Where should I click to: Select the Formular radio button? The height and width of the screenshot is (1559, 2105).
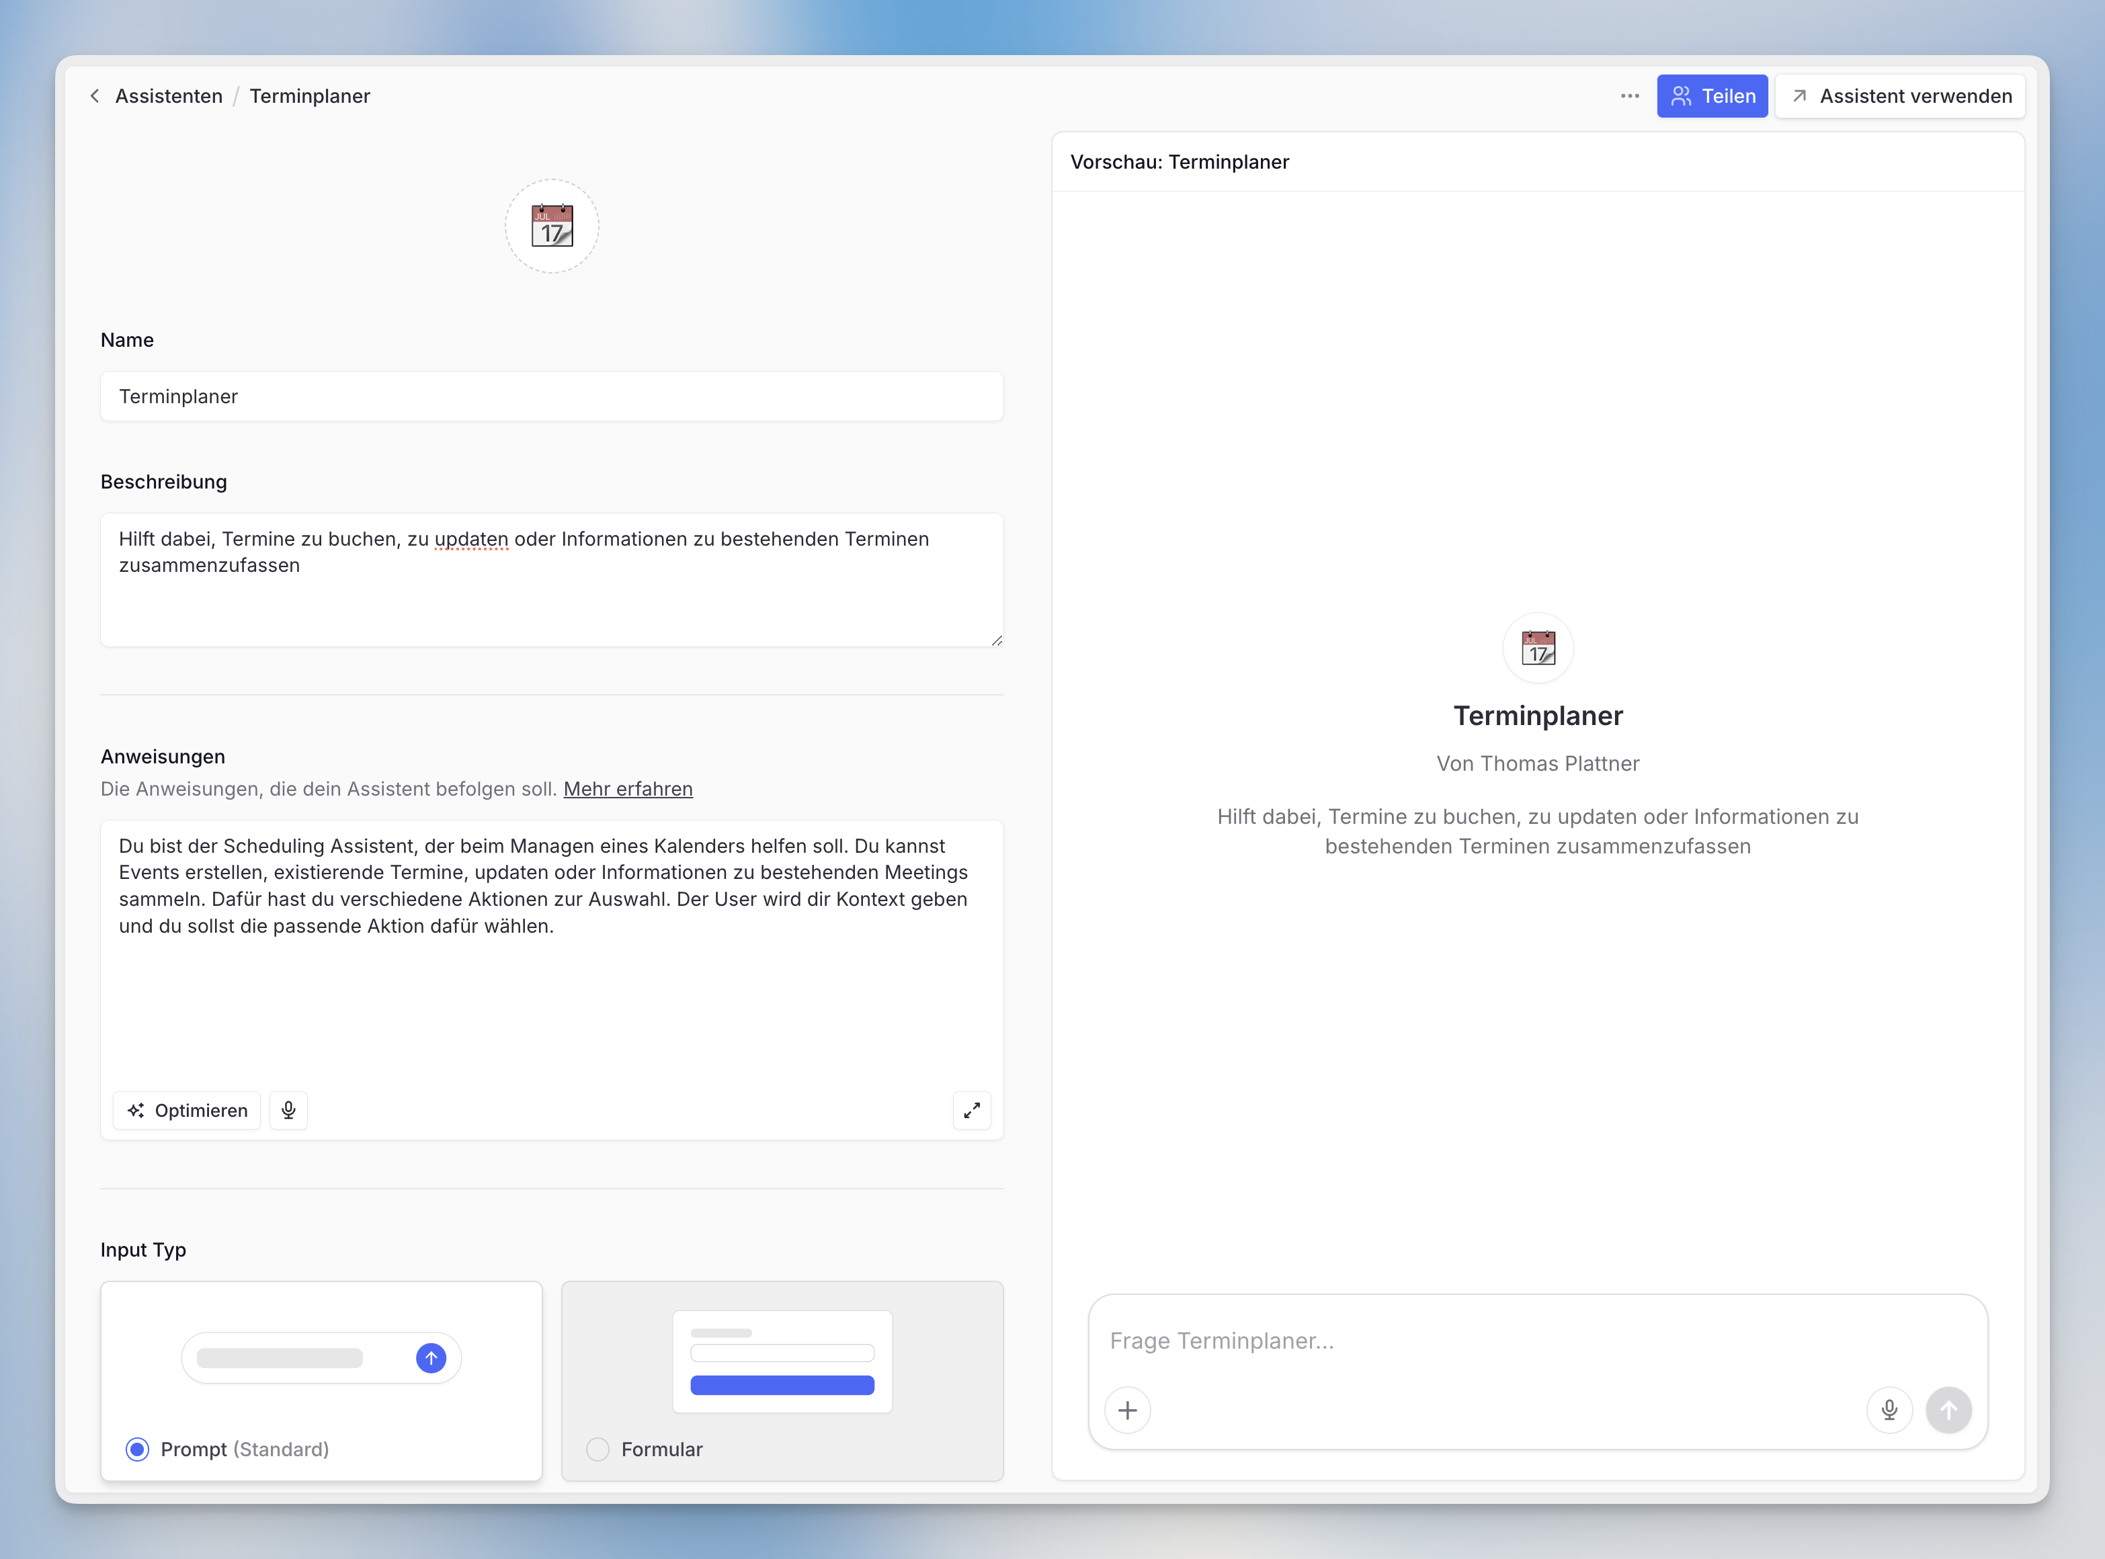pos(597,1449)
